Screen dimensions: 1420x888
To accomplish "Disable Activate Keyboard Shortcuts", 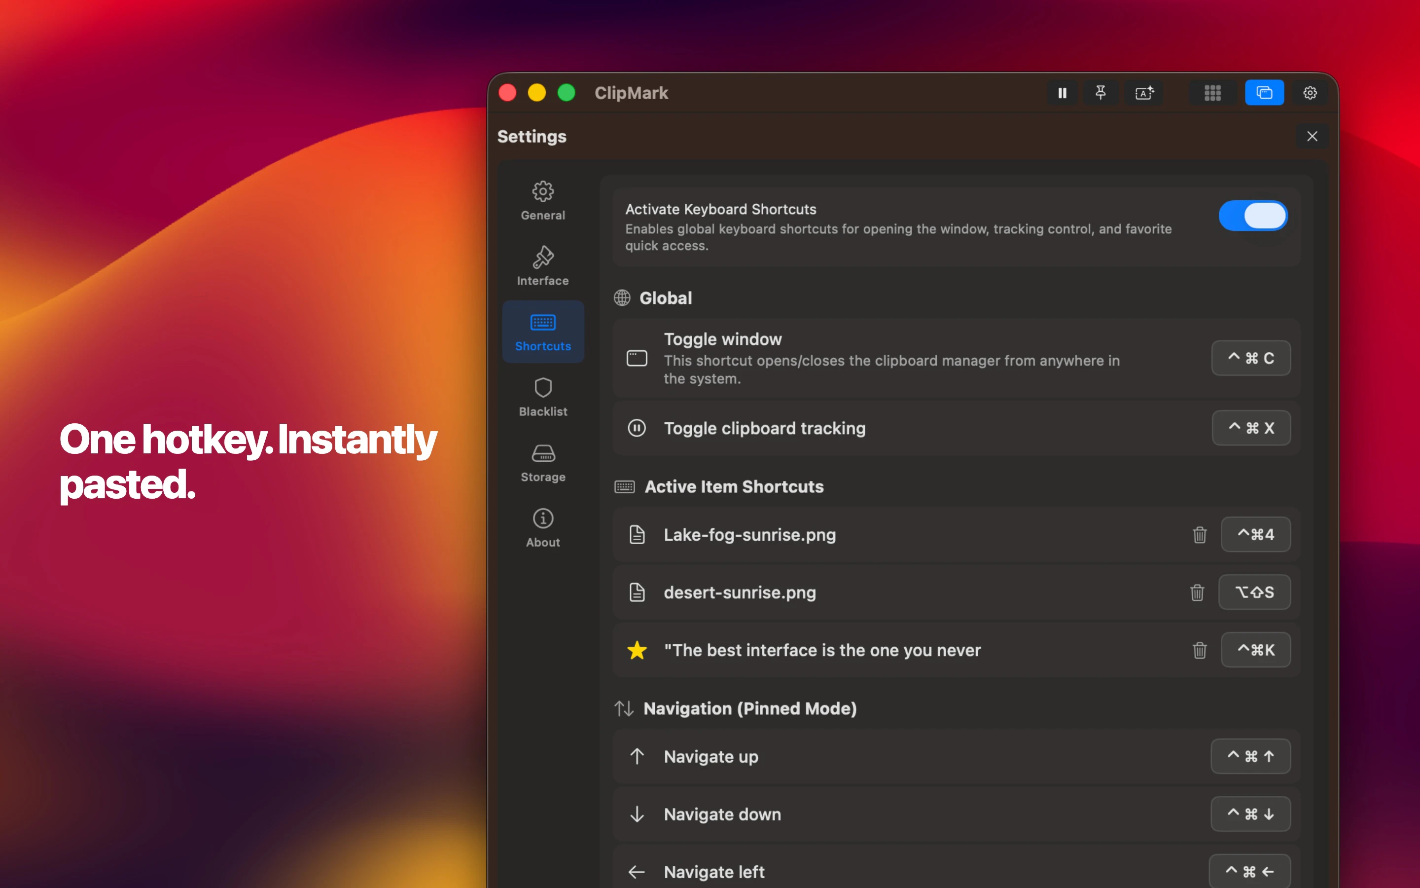I will [x=1253, y=216].
